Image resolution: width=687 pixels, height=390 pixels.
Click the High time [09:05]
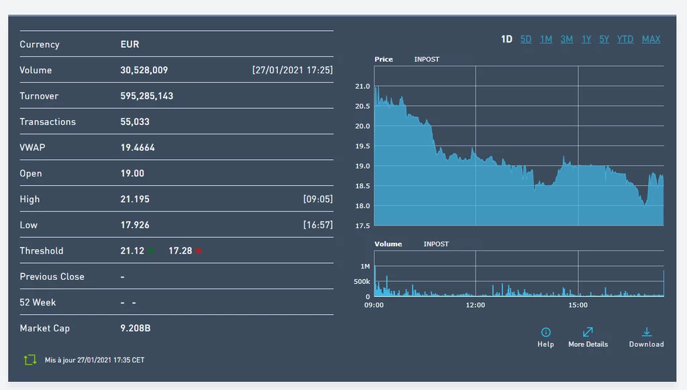pos(317,199)
